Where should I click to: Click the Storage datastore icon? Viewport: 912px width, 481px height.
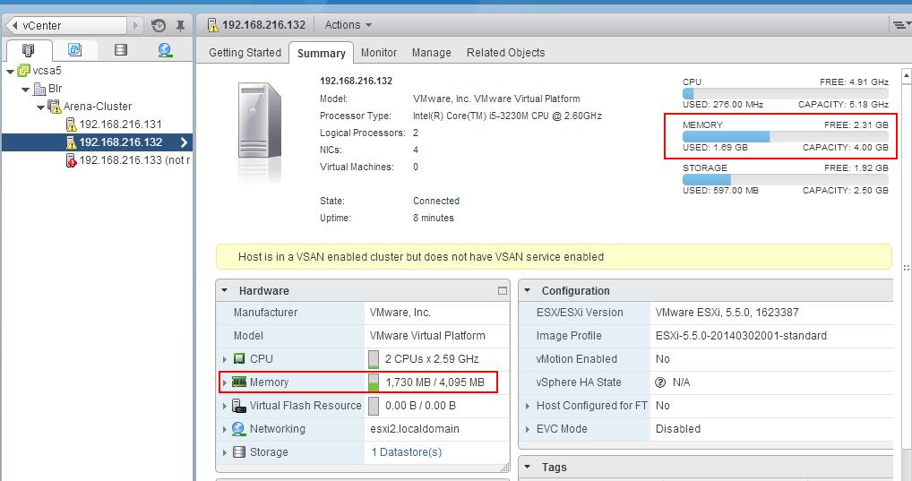239,452
